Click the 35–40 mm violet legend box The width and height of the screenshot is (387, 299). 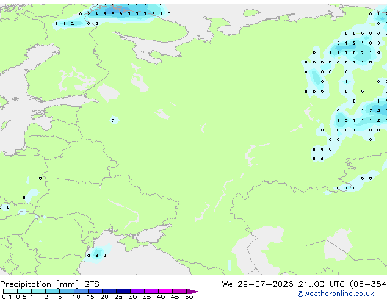[151, 291]
